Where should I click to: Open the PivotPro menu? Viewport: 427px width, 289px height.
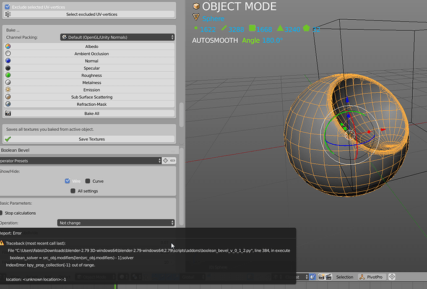click(371, 277)
